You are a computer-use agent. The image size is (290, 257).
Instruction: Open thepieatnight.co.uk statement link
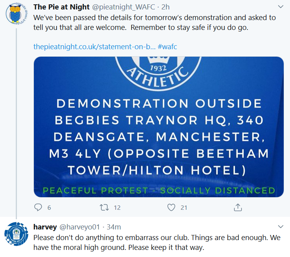tap(95, 46)
